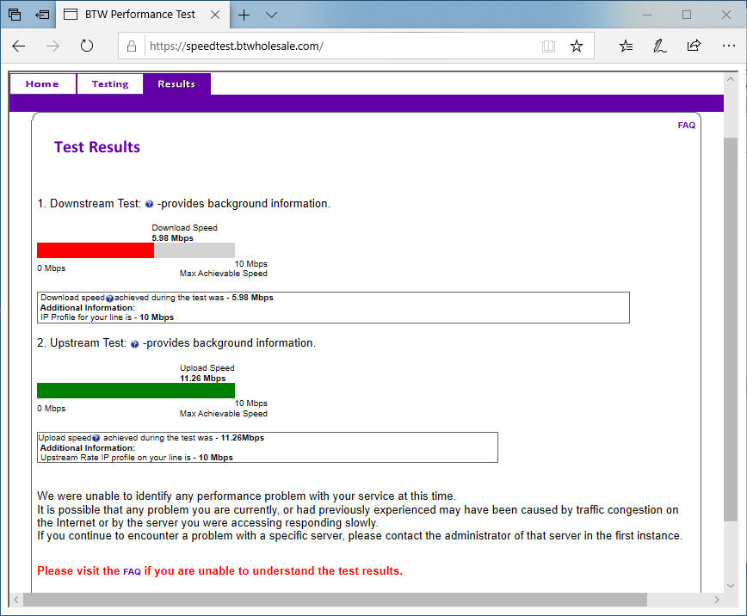This screenshot has width=747, height=616.
Task: Switch to the Home tab
Action: 42,83
